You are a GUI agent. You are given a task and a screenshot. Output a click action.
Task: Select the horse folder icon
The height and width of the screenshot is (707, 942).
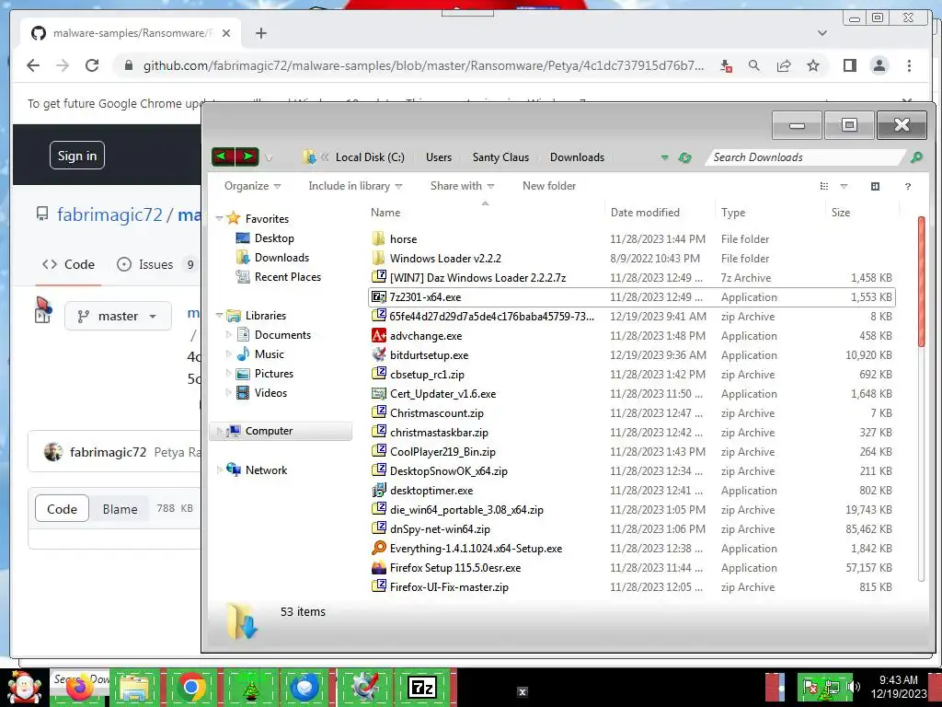click(x=378, y=238)
